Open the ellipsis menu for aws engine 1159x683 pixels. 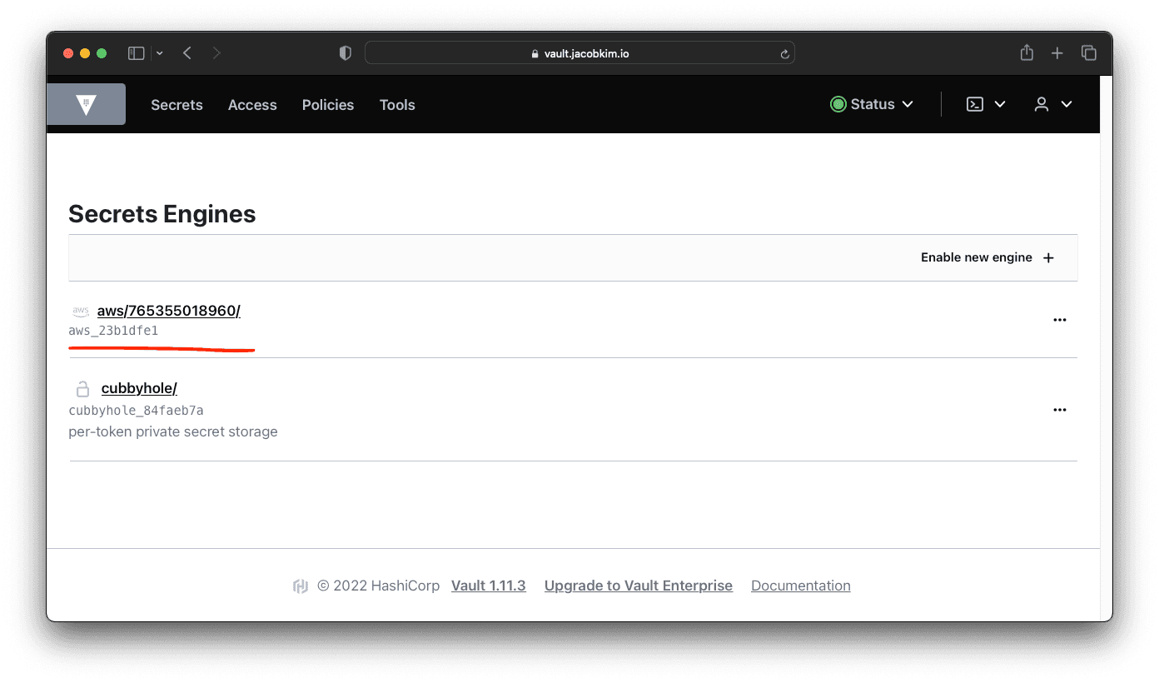tap(1059, 319)
